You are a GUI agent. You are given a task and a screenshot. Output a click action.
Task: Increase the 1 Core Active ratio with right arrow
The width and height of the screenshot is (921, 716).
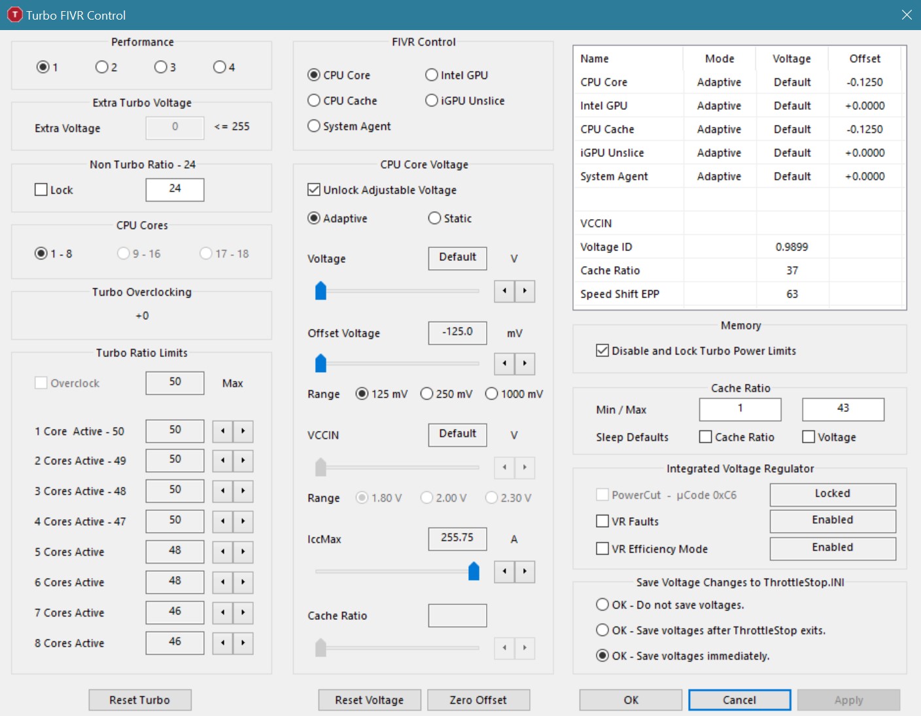coord(243,431)
